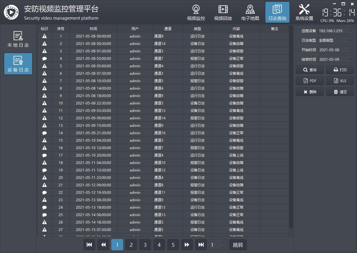Jump to the first page of results
Viewport: 357px width, 253px height.
[89, 245]
